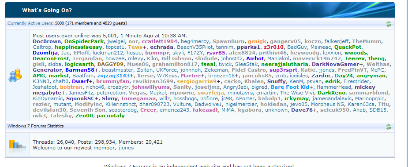The image size is (408, 167).
Task: Click the collapse icon beside Currently Active Users
Action: (x=389, y=24)
